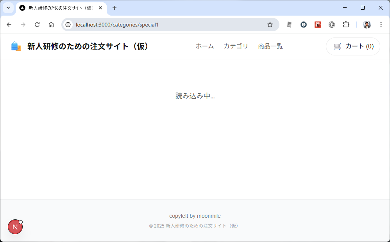The image size is (390, 242).
Task: Open the cart icon in header
Action: click(x=338, y=46)
